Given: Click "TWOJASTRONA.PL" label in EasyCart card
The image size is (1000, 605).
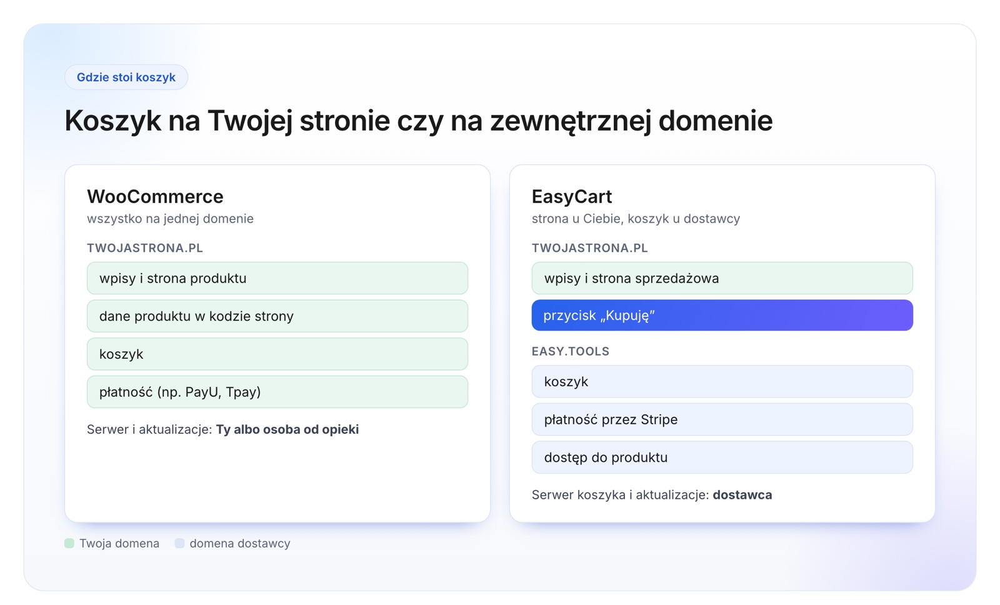Looking at the screenshot, I should click(589, 248).
